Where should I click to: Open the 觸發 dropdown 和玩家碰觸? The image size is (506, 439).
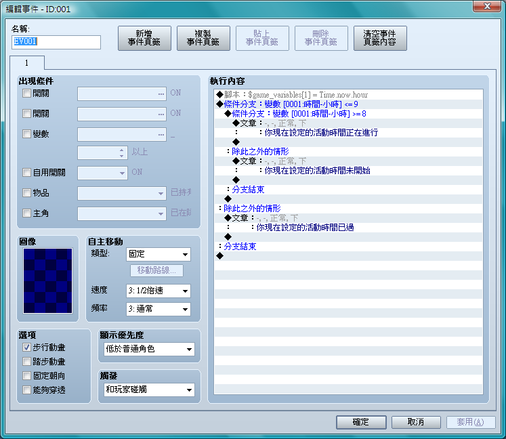pos(150,390)
